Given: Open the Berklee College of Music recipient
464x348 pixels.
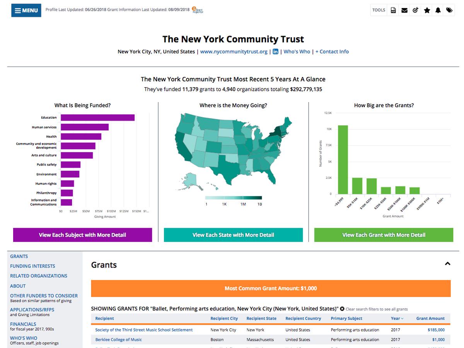Looking at the screenshot, I should click(x=118, y=339).
